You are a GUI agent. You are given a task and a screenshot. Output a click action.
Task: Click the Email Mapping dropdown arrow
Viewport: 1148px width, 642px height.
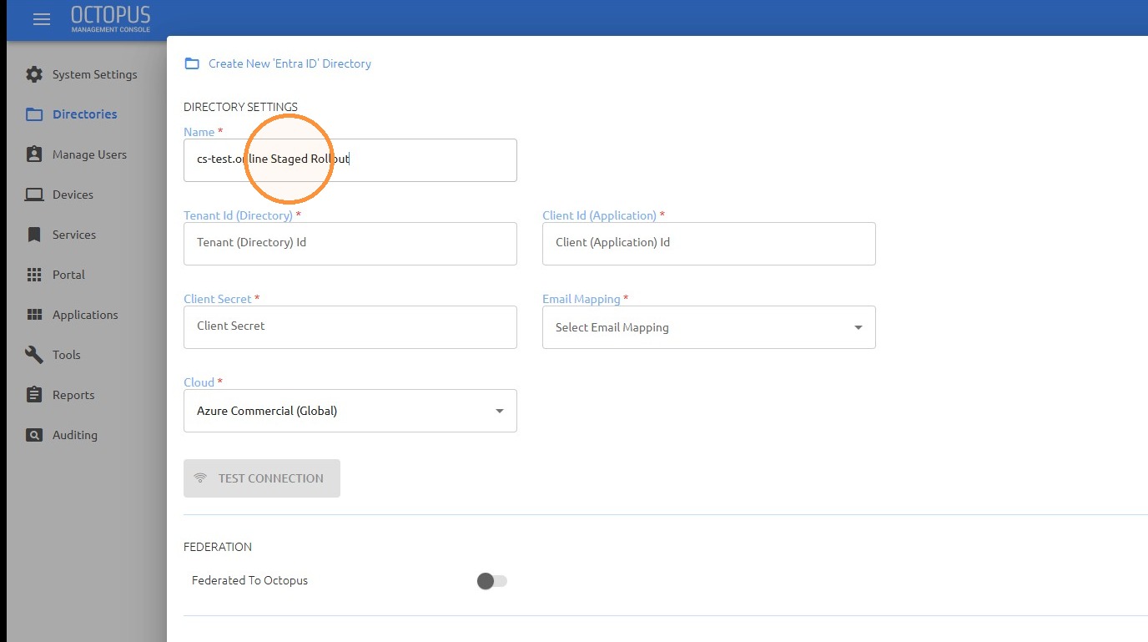pos(858,327)
